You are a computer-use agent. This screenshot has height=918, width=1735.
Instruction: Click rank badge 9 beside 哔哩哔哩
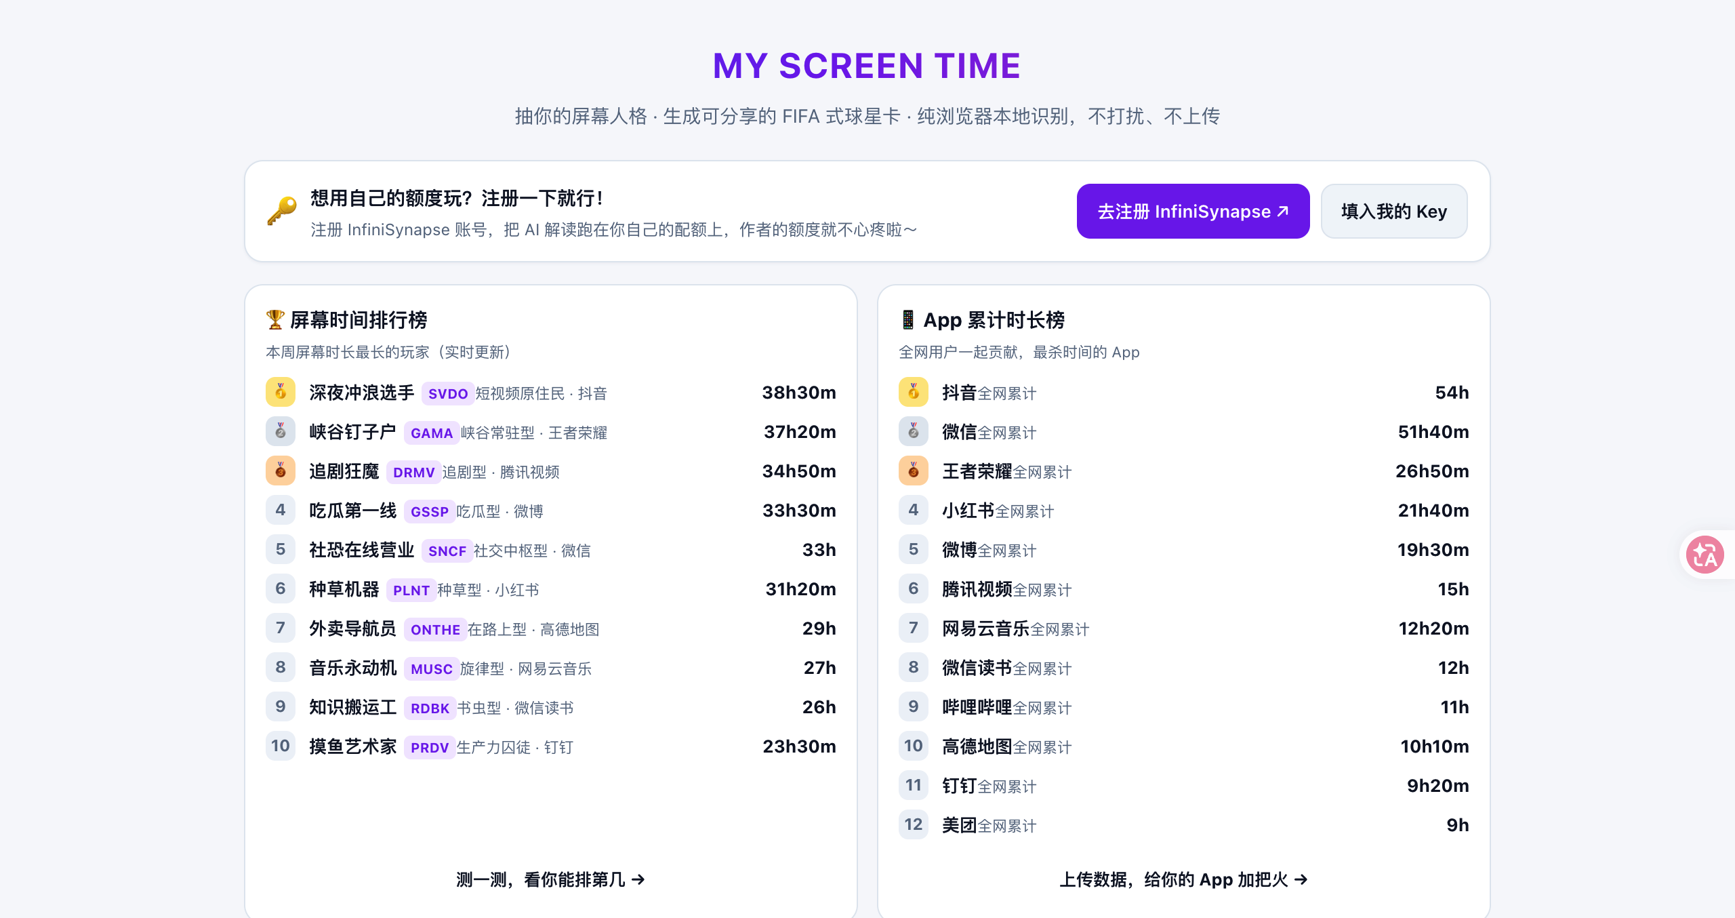(x=914, y=706)
